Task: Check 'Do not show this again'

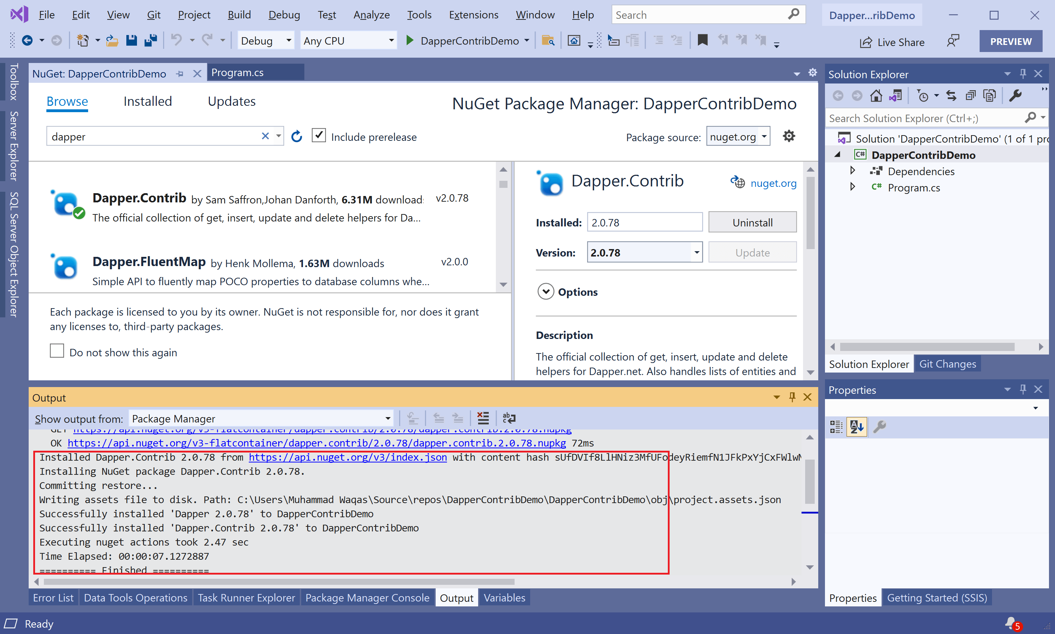Action: click(56, 350)
